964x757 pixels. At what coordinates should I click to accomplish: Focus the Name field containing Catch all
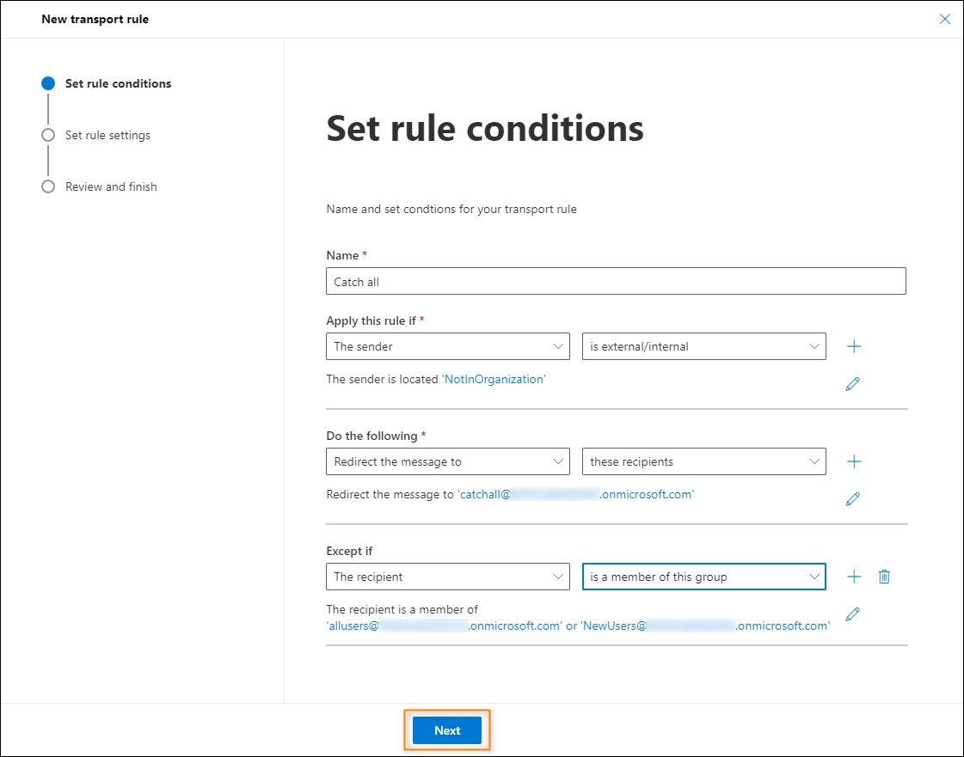(x=616, y=281)
